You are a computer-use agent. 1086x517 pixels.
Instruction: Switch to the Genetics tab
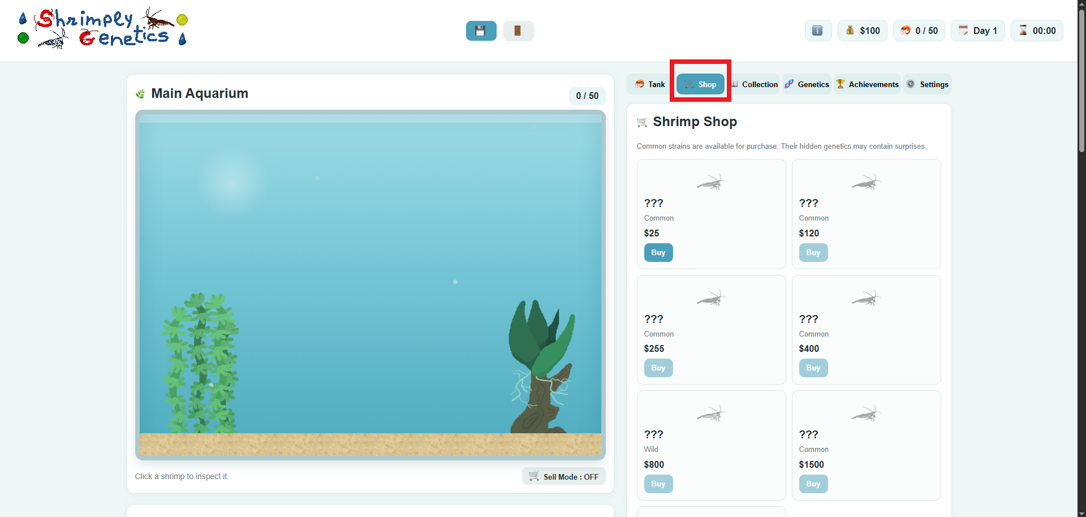[807, 84]
